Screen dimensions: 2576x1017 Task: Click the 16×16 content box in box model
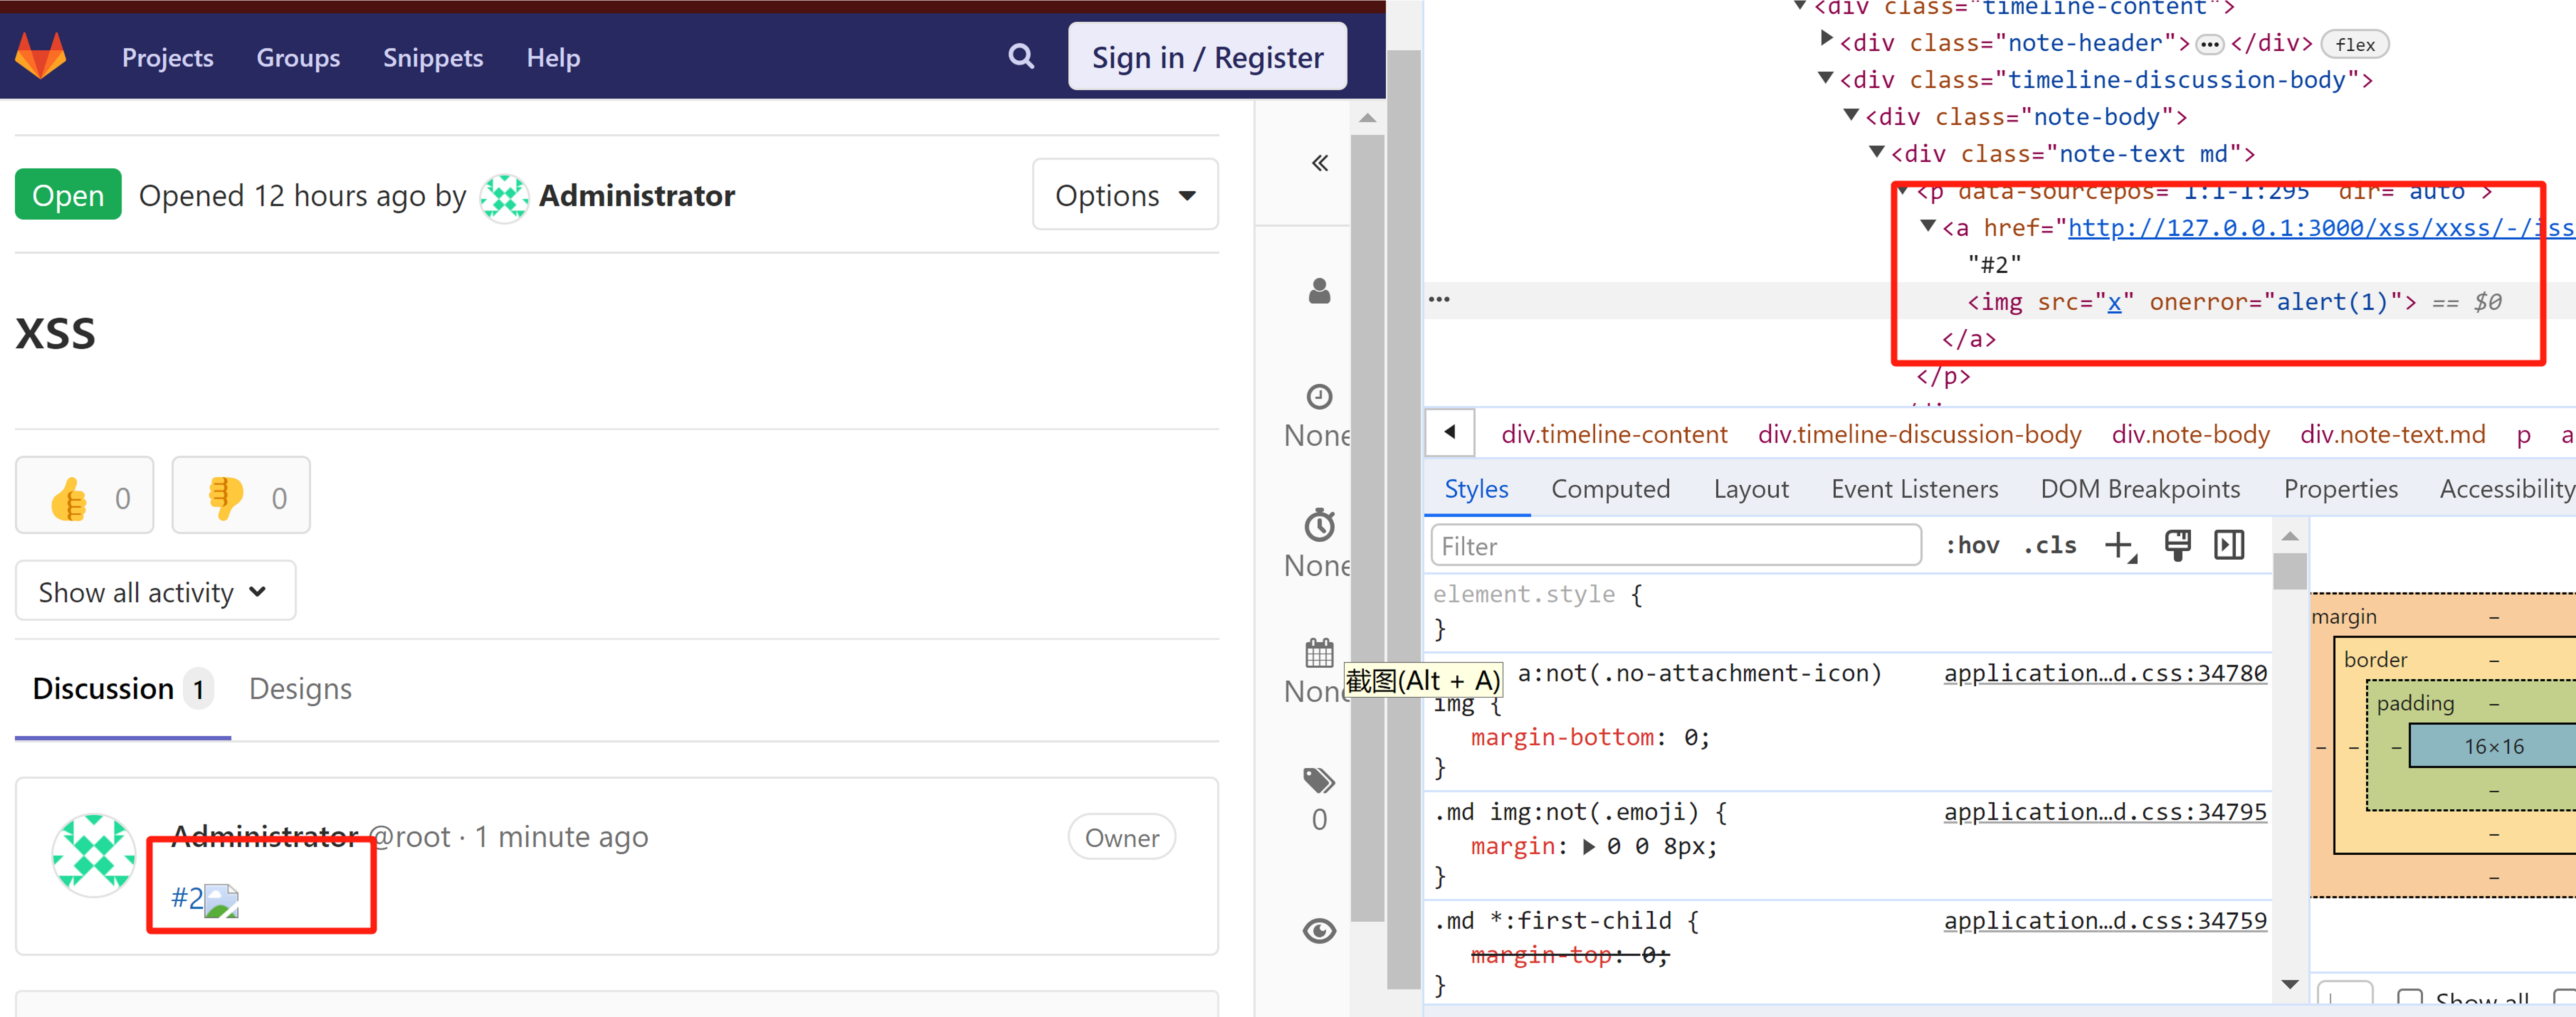[2492, 746]
